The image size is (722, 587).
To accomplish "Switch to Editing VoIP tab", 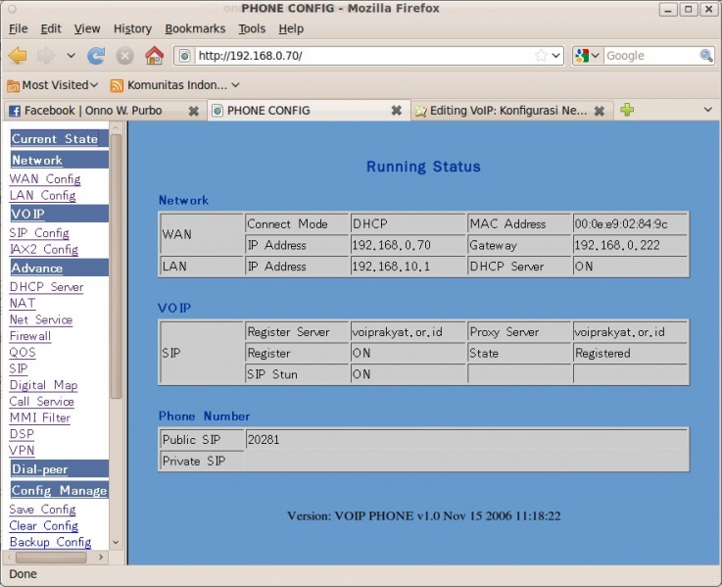I will click(x=505, y=111).
